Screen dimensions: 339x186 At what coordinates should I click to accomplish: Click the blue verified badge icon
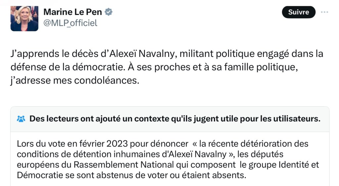[109, 12]
